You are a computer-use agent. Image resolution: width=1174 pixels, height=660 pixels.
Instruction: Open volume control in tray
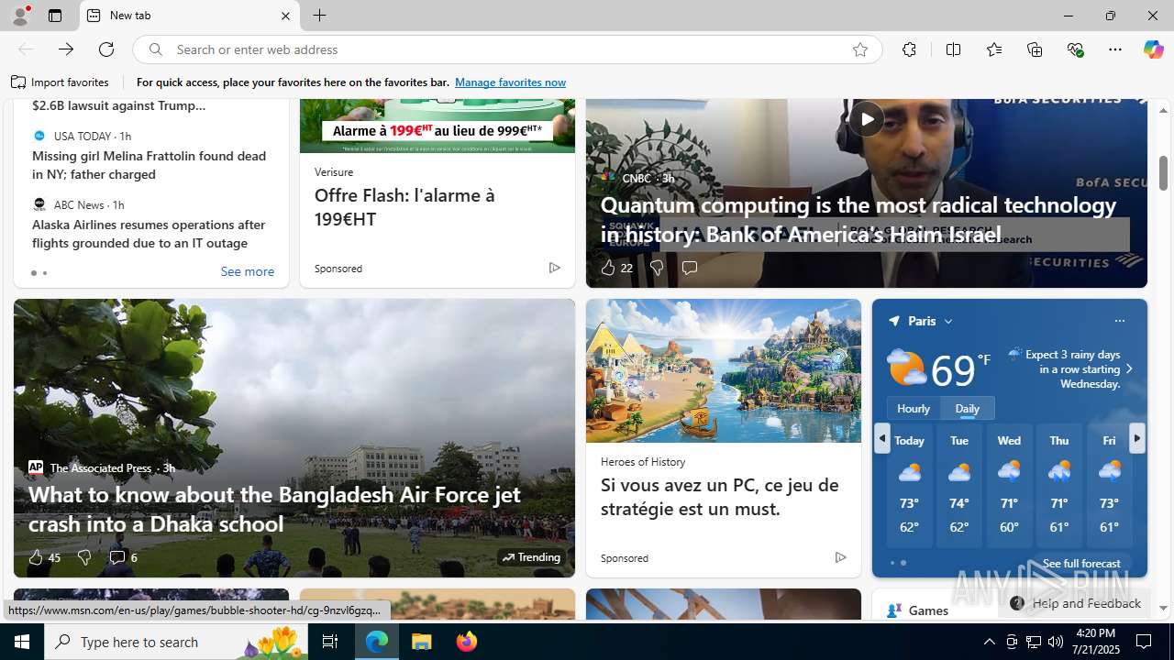[x=1055, y=642]
